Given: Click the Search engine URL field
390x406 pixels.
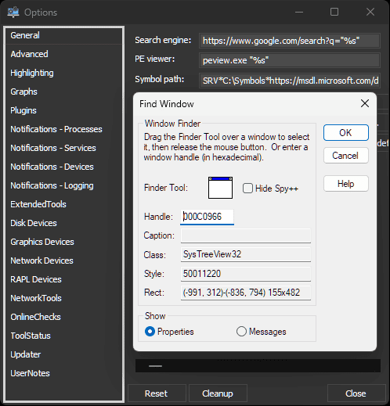Looking at the screenshot, I should click(290, 41).
